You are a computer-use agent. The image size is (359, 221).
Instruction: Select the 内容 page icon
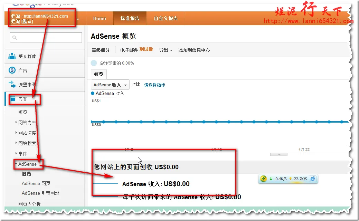point(12,99)
